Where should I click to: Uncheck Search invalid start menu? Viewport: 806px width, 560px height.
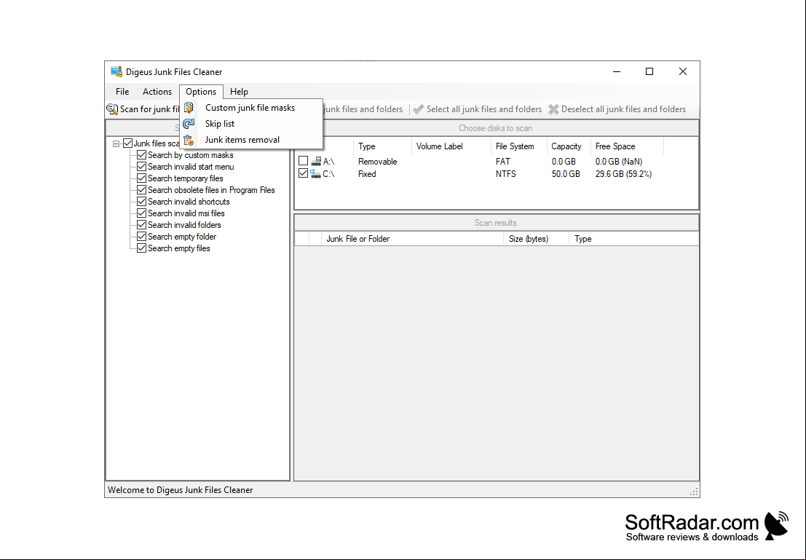[141, 167]
